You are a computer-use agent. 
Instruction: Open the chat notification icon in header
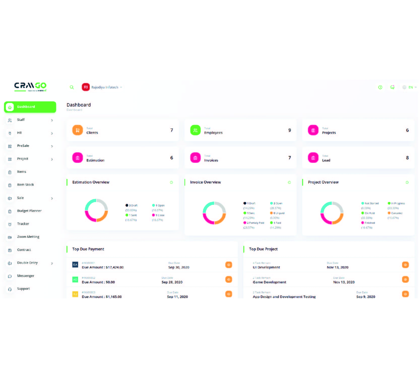(x=392, y=87)
